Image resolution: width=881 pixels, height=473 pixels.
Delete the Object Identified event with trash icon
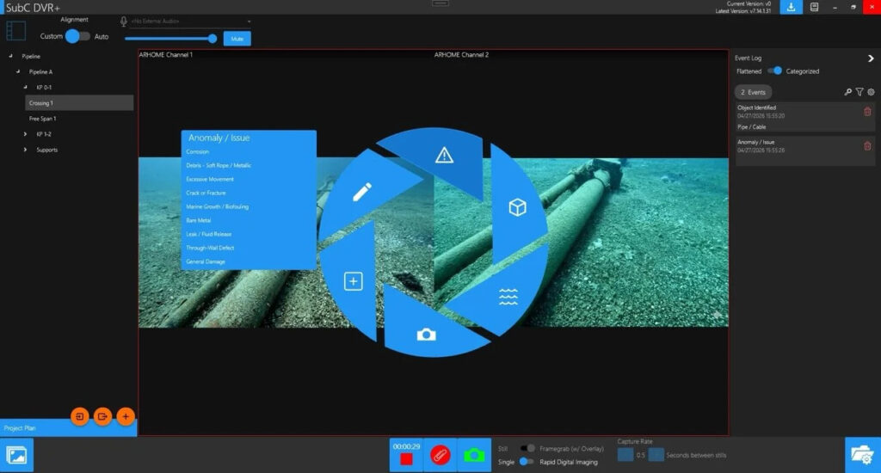point(867,112)
